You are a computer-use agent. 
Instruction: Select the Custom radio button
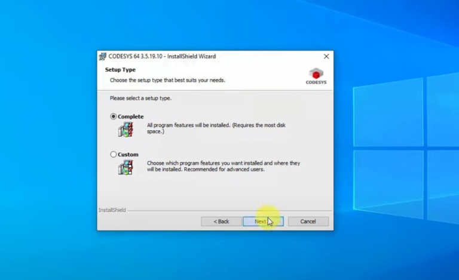coord(114,155)
